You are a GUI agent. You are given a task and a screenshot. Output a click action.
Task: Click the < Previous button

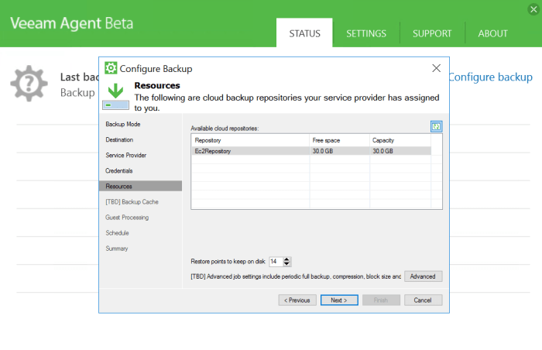click(x=297, y=300)
